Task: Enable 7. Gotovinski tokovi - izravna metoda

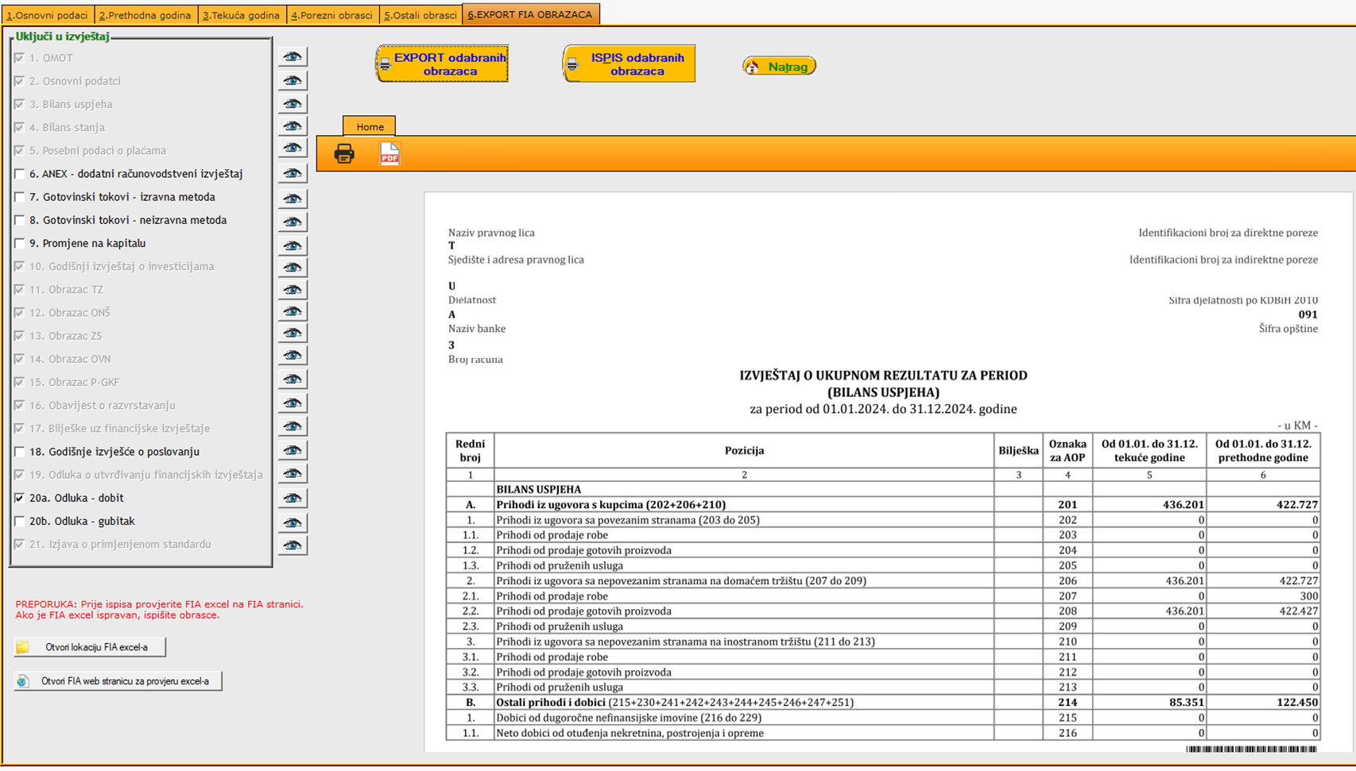Action: pyautogui.click(x=20, y=197)
